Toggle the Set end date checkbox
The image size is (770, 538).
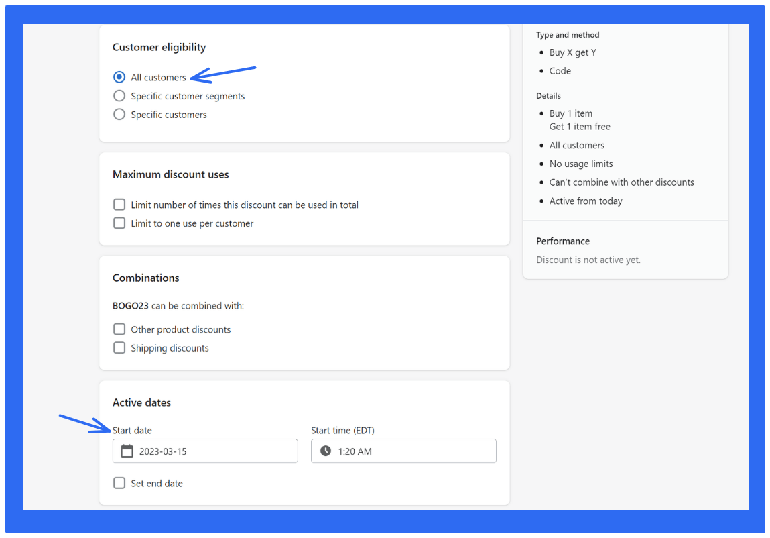tap(119, 482)
